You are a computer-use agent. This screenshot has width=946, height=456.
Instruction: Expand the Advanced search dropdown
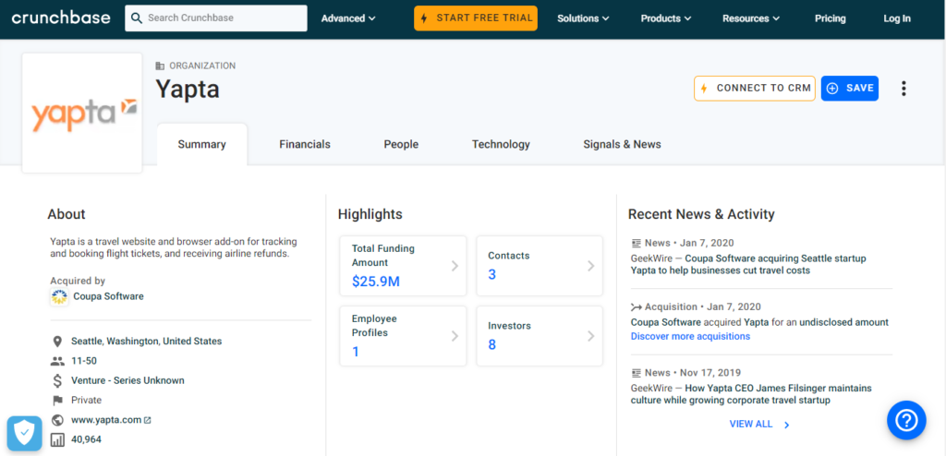tap(348, 18)
